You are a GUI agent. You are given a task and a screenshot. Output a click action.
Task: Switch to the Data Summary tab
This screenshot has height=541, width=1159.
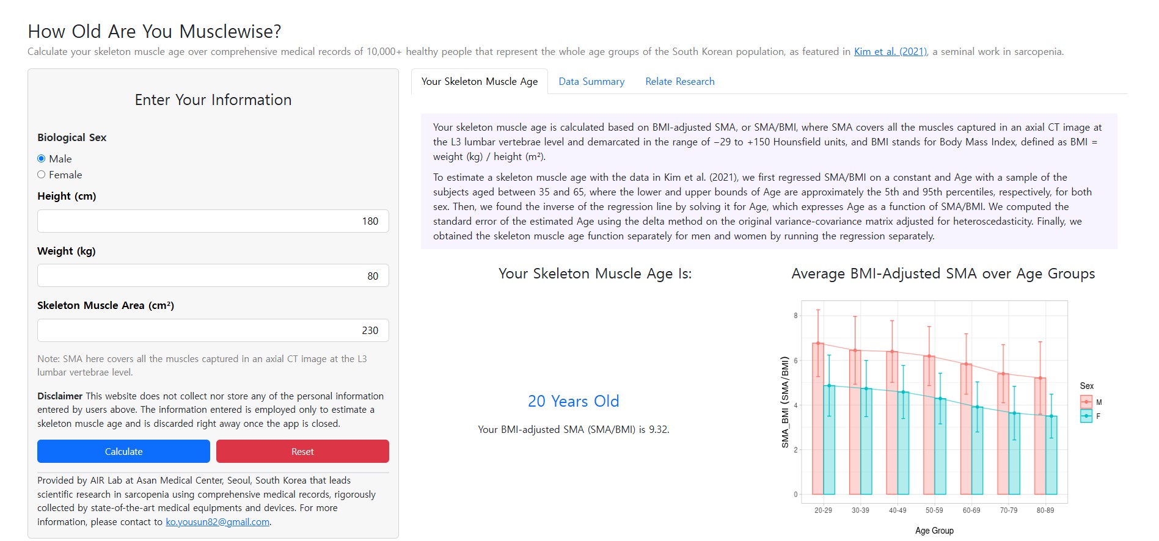(591, 82)
